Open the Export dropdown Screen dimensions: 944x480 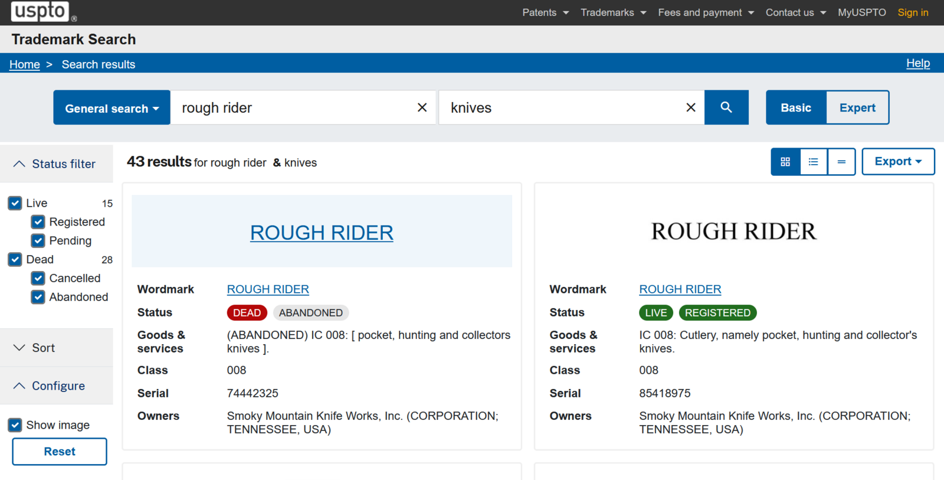point(897,162)
